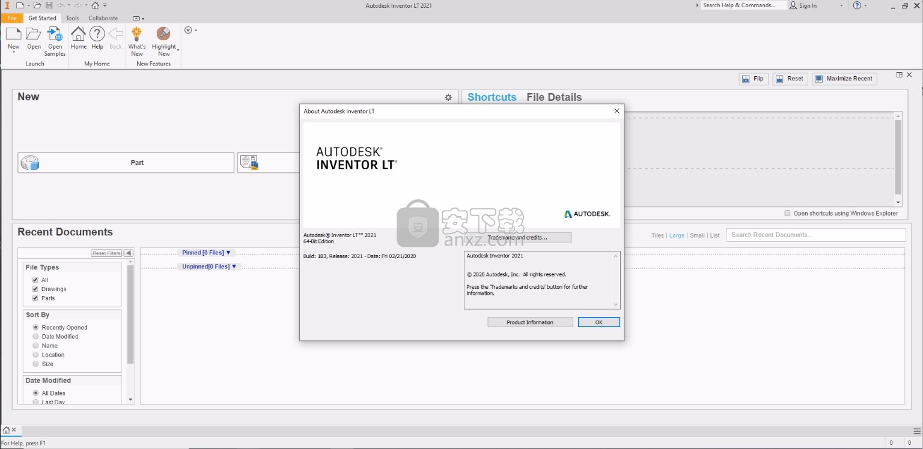
Task: Click the Part template icon
Action: click(30, 163)
